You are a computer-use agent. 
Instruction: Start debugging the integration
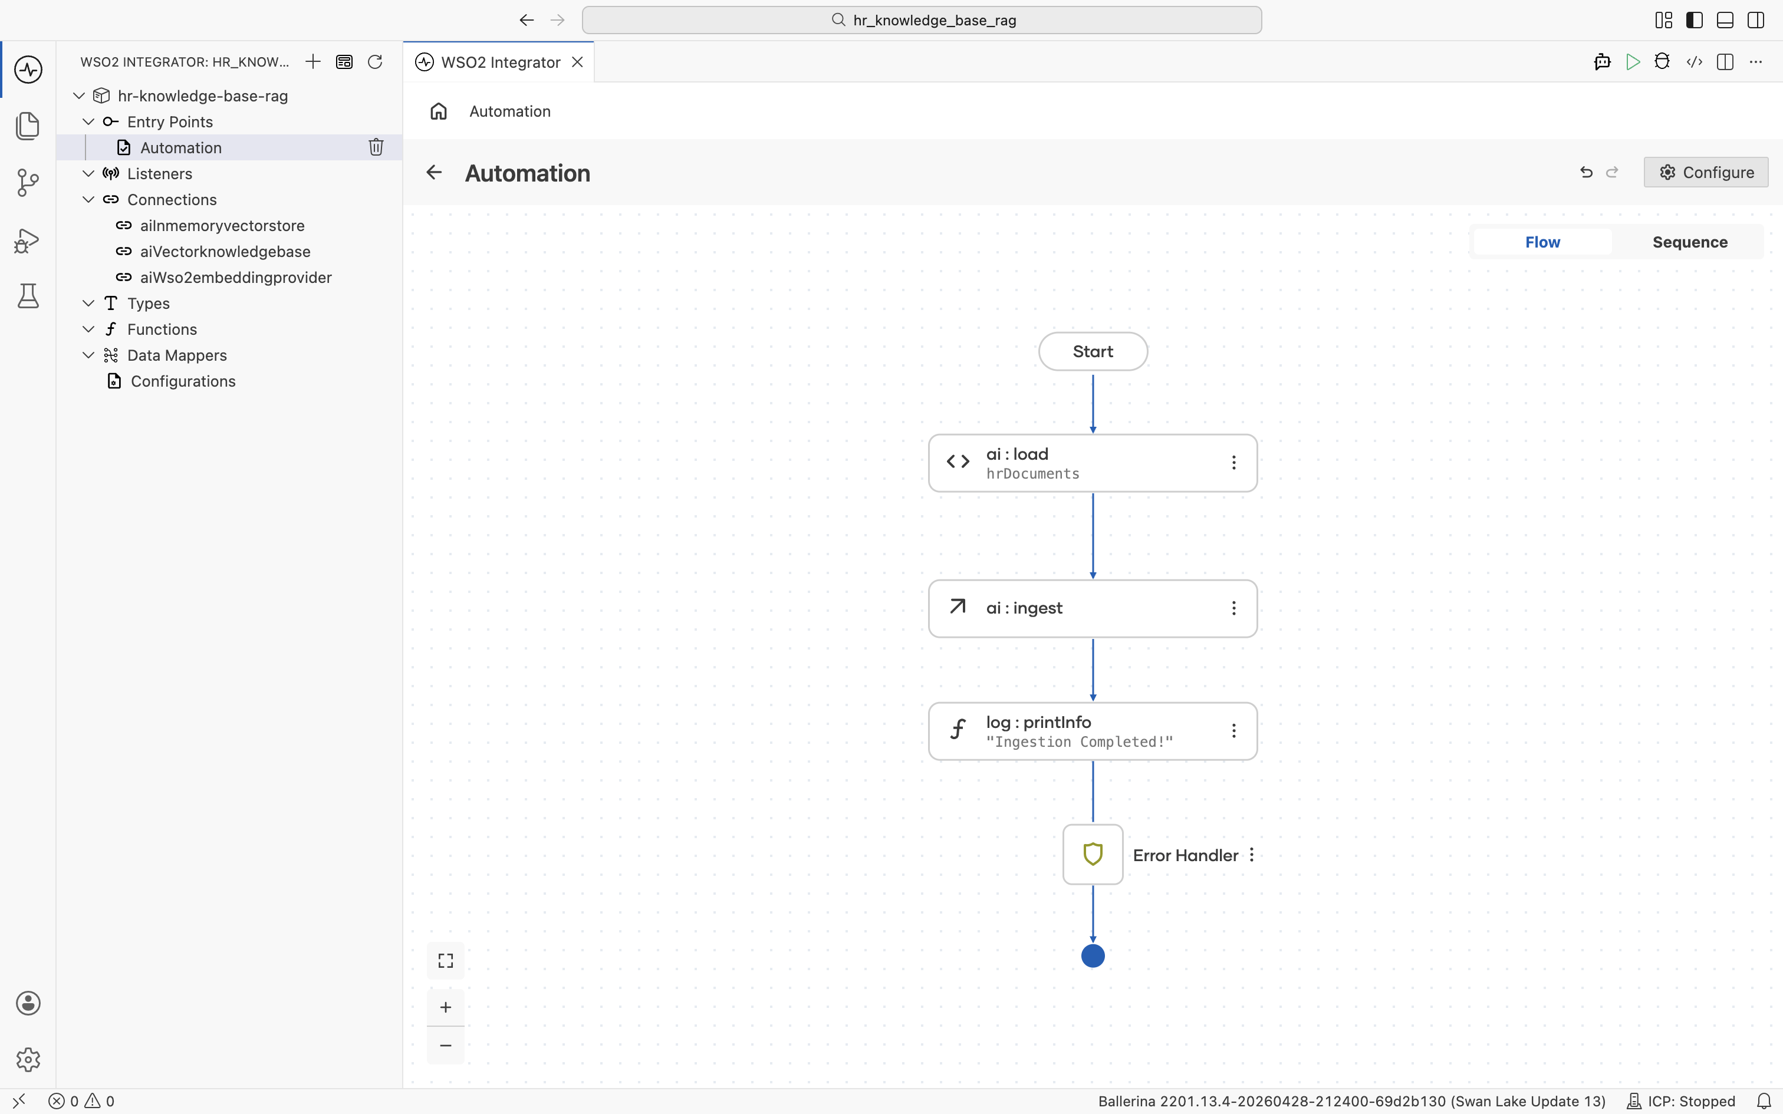click(1662, 62)
